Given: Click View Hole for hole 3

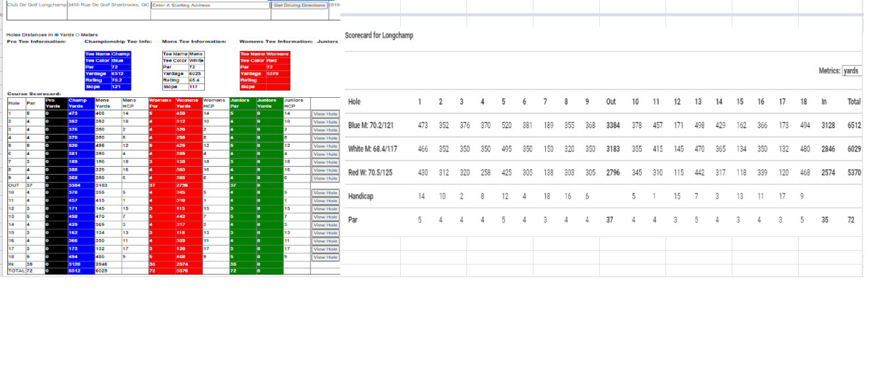Looking at the screenshot, I should [x=325, y=130].
